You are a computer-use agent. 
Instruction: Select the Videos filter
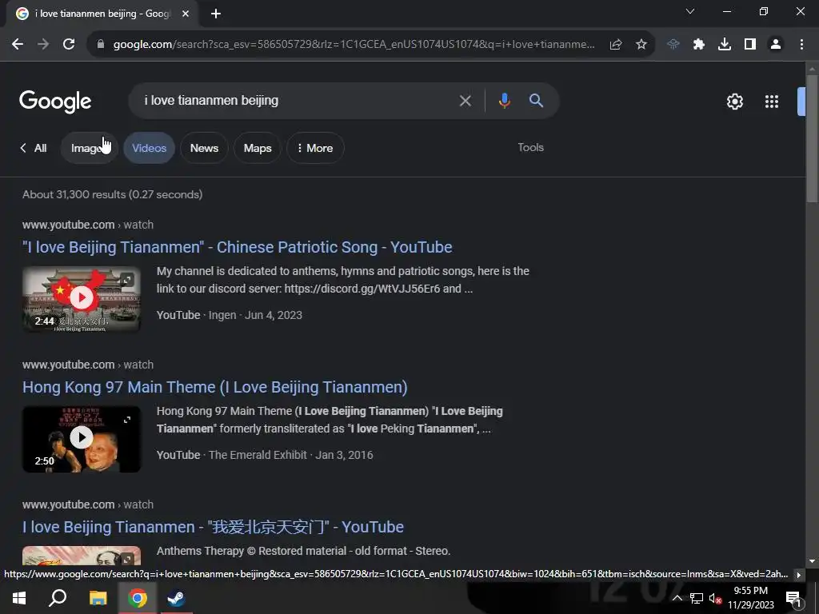(x=149, y=148)
